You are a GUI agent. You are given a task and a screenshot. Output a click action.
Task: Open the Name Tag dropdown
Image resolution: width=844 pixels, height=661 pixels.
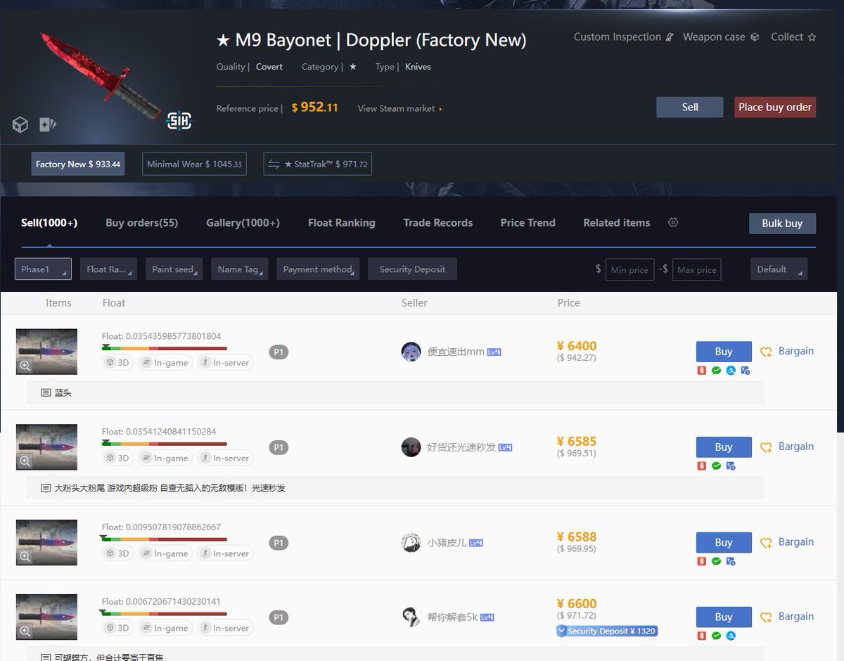tap(240, 269)
